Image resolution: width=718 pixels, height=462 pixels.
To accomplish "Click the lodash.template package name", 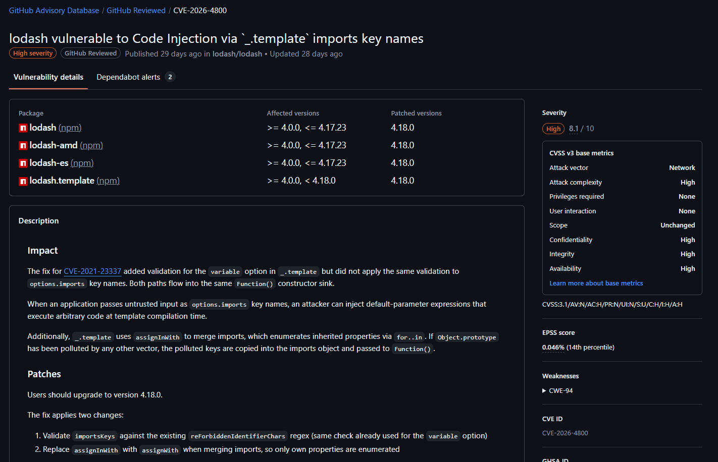I will click(62, 181).
